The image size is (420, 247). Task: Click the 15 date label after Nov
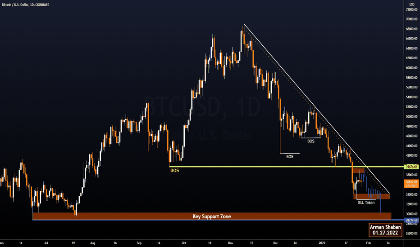(x=251, y=243)
